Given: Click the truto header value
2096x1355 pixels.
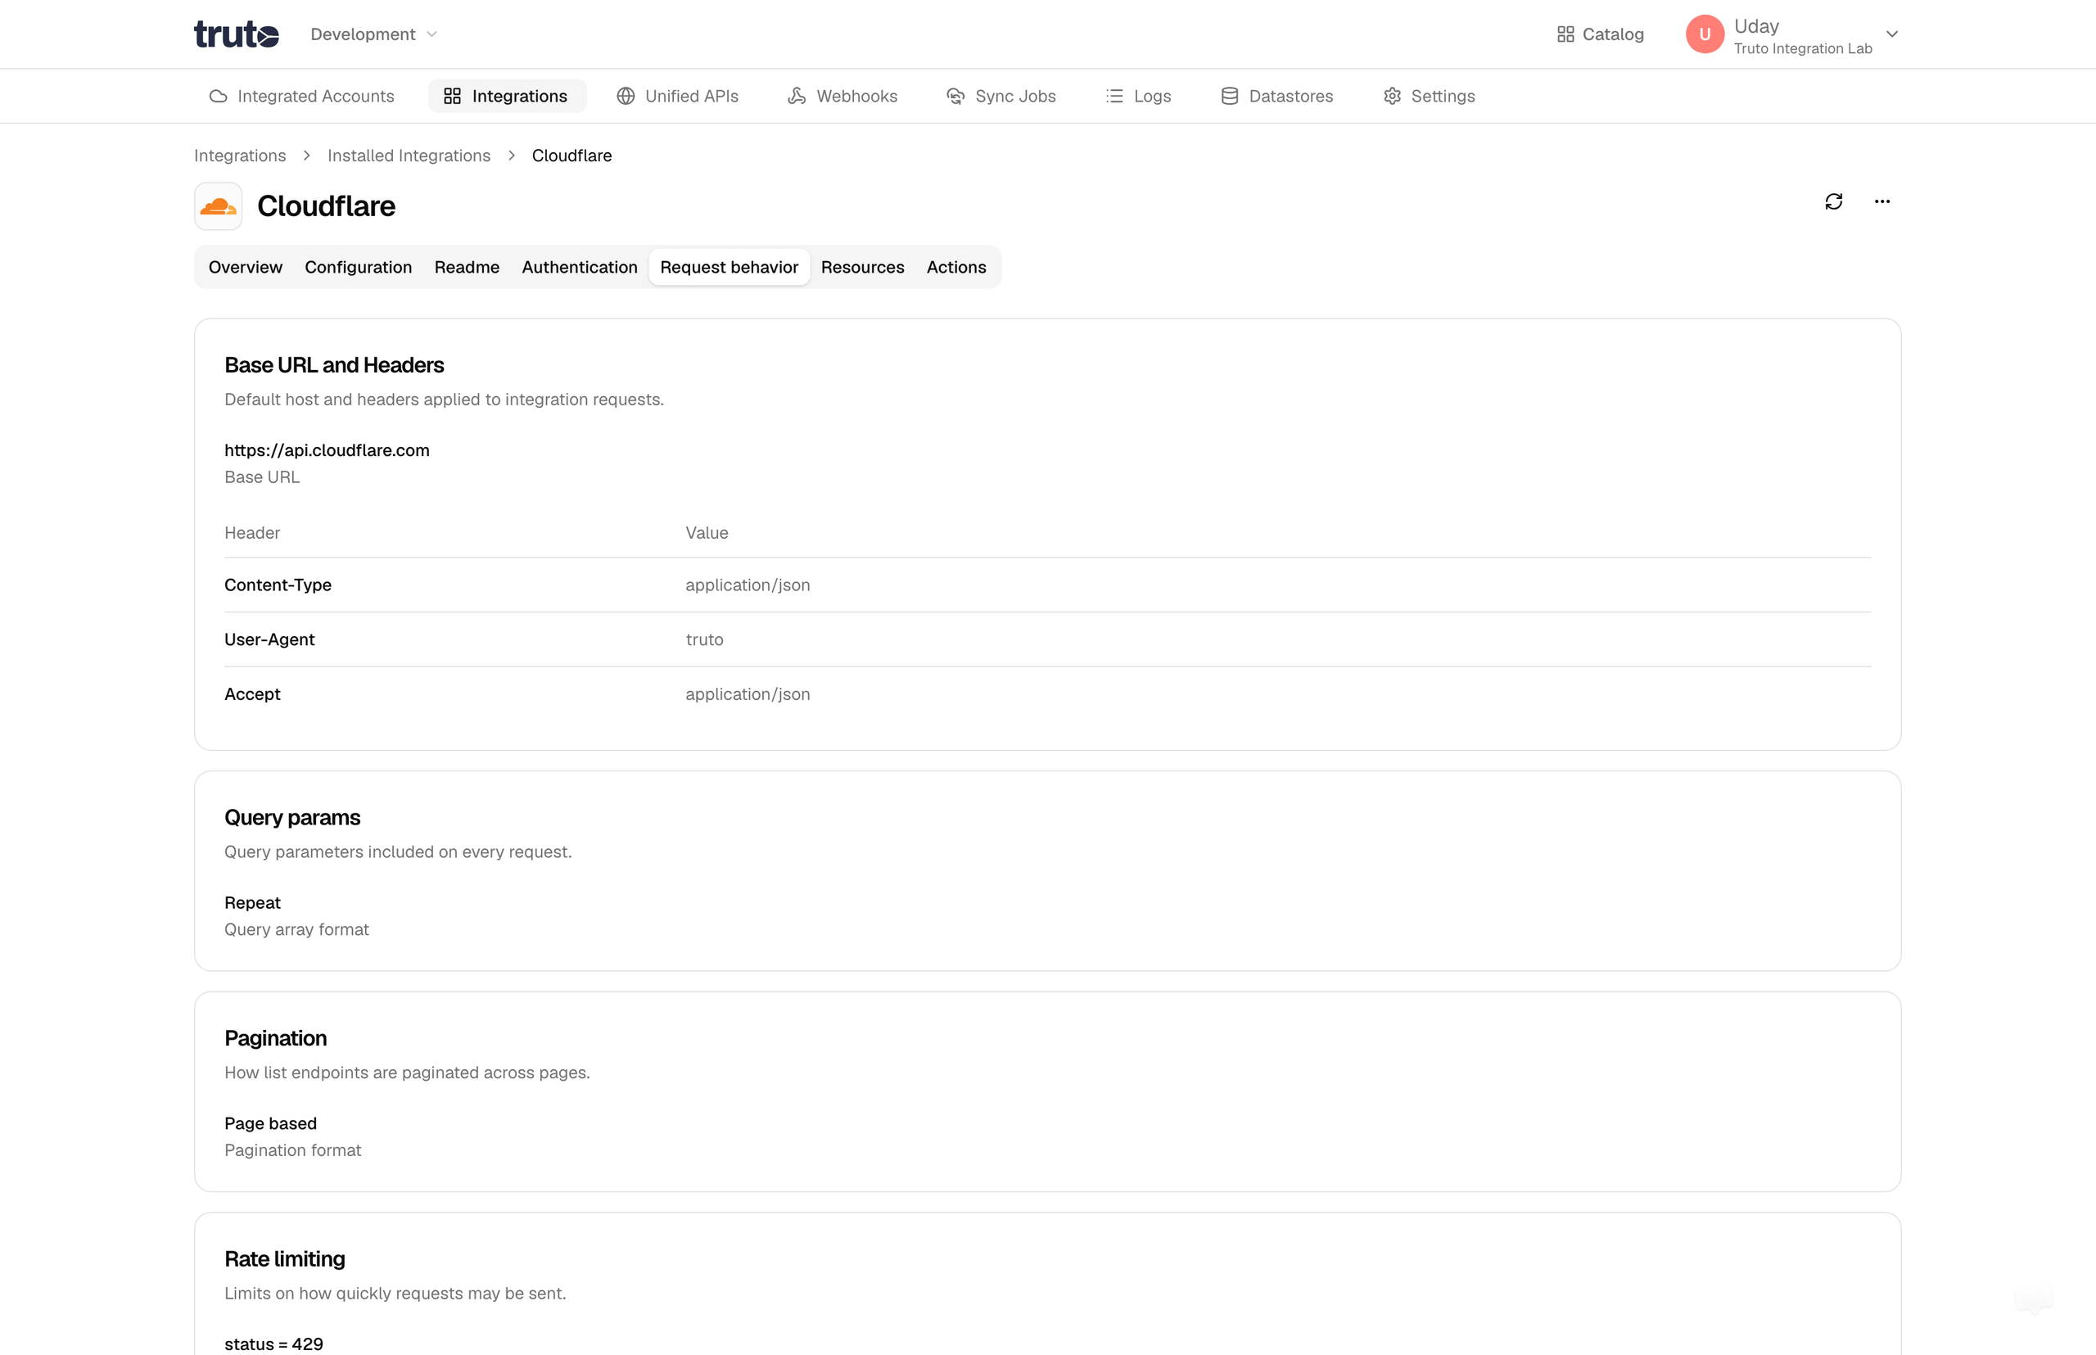Looking at the screenshot, I should point(704,639).
